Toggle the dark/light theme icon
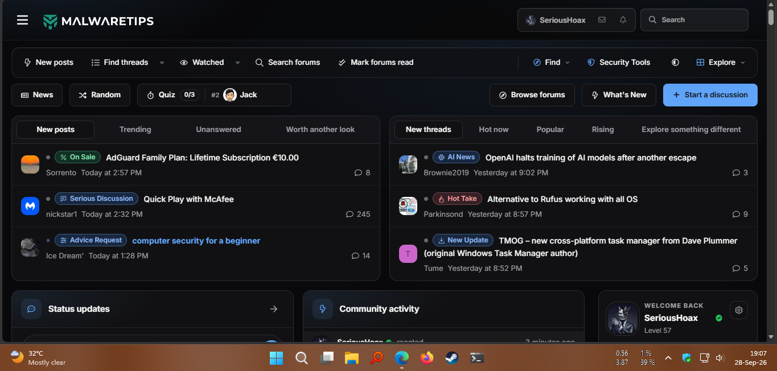 coord(675,63)
